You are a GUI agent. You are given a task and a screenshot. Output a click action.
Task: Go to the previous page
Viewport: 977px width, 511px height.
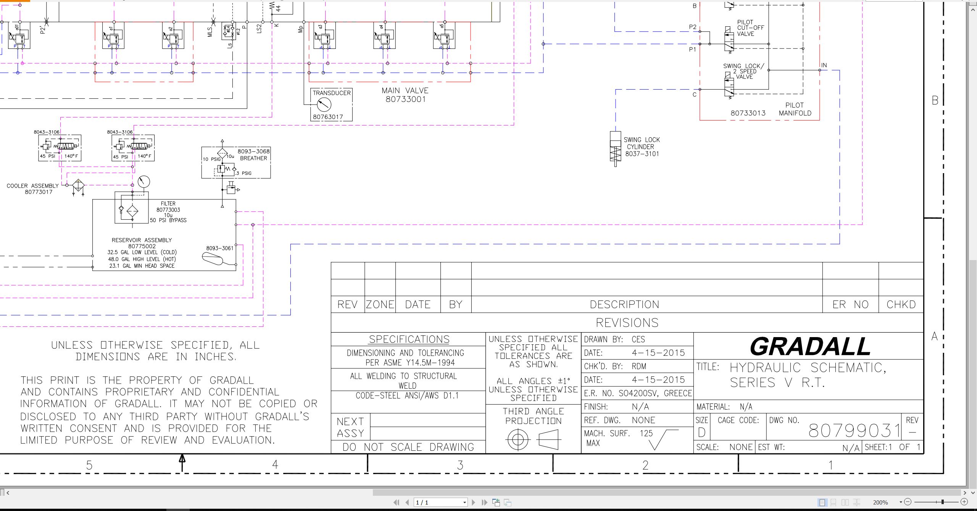click(407, 502)
